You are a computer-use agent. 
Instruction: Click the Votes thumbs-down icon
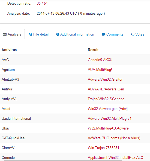pos(133,34)
